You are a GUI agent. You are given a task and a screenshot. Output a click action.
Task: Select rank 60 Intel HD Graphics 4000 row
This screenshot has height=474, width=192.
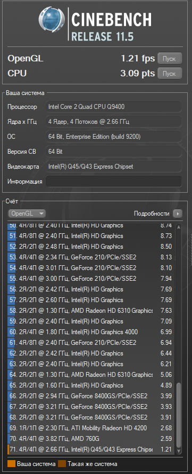91,332
